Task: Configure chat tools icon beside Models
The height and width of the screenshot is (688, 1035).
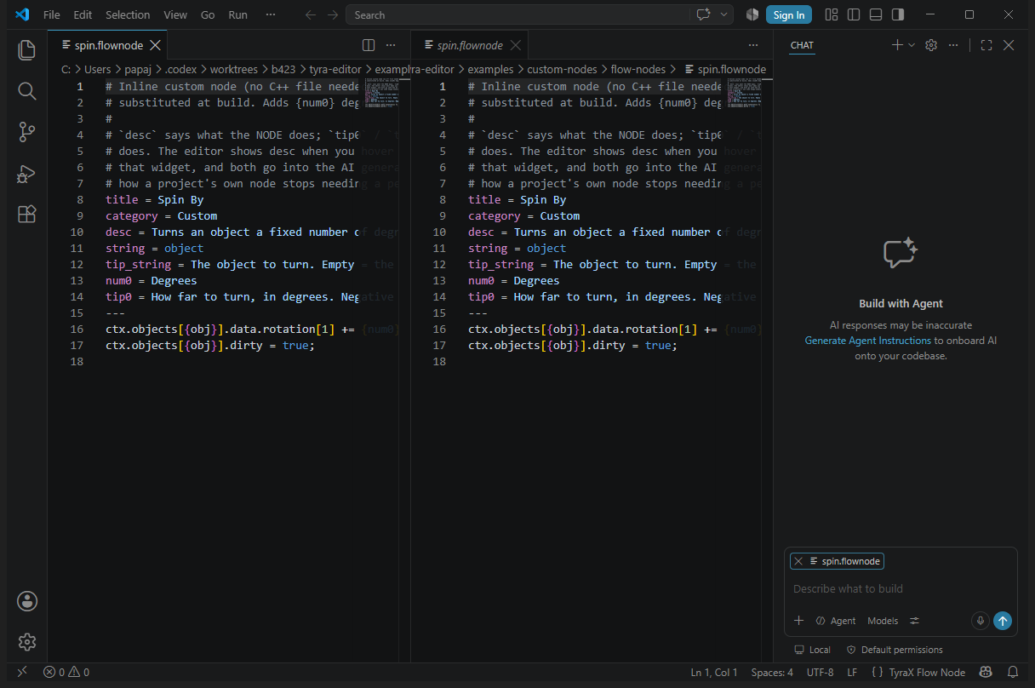Action: (x=914, y=621)
